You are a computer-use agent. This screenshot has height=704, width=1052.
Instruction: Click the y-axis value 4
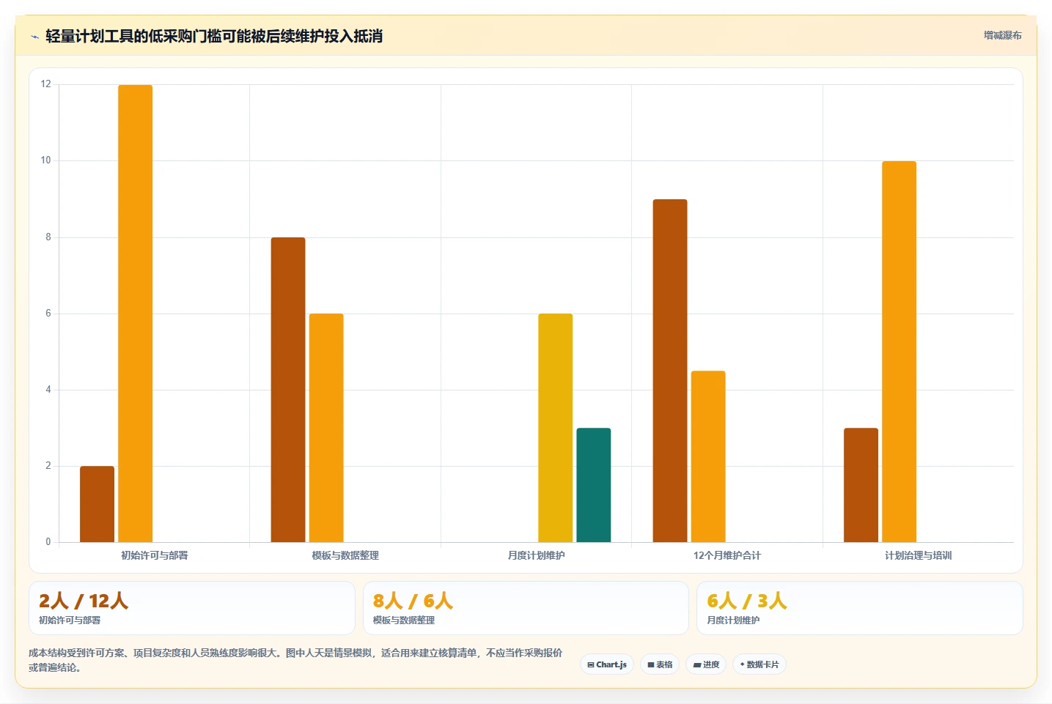(48, 390)
